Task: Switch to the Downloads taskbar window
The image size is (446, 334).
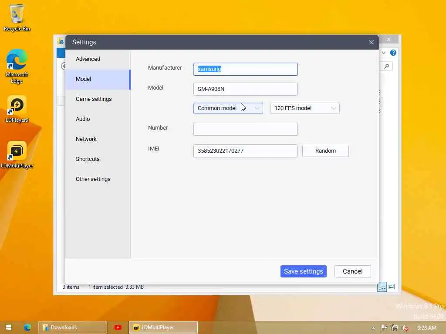Action: pyautogui.click(x=73, y=327)
